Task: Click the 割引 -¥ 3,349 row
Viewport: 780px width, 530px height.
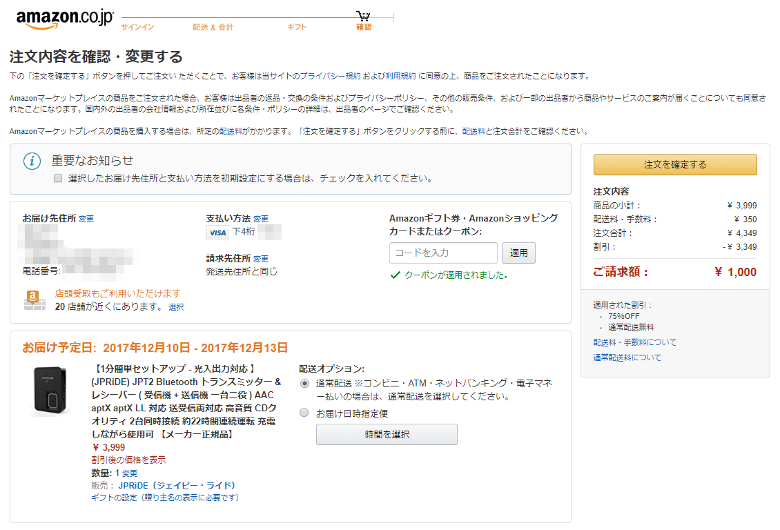Action: click(x=675, y=246)
